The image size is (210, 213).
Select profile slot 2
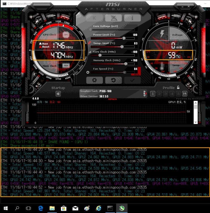[159, 94]
